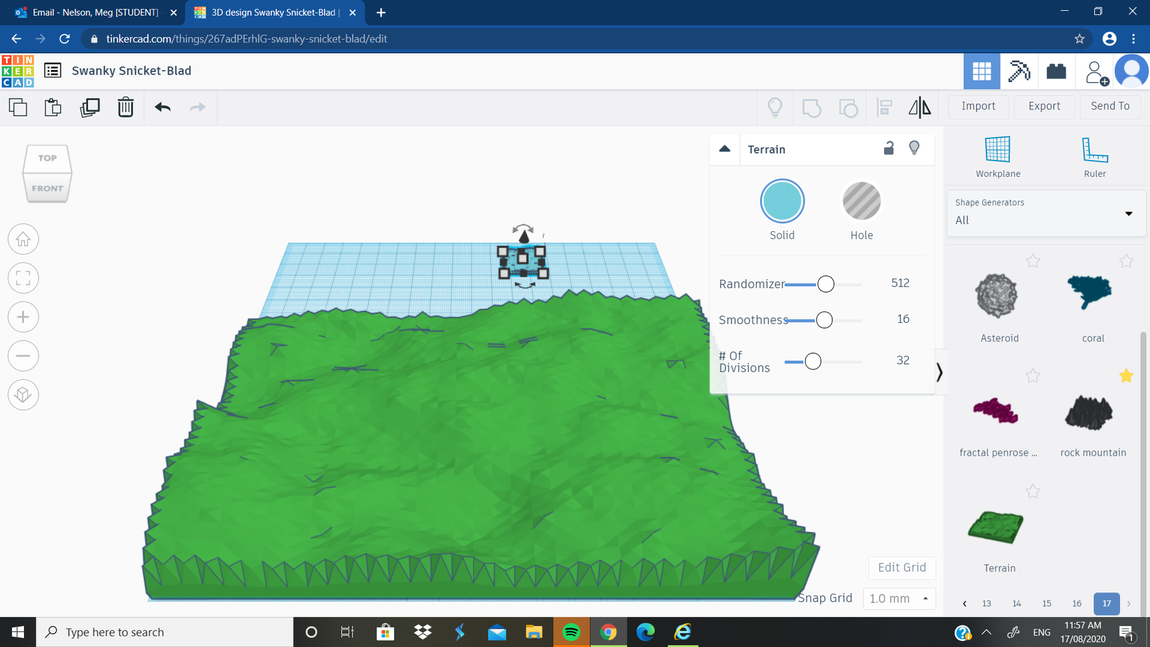Toggle visibility of the Terrain shape

914,149
